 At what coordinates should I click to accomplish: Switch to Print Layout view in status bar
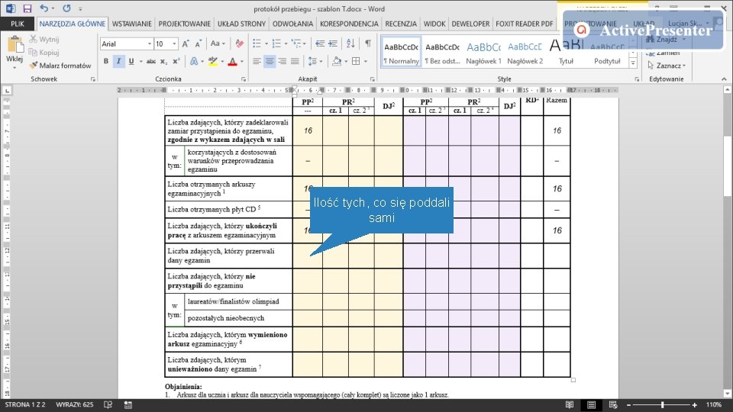coord(591,404)
